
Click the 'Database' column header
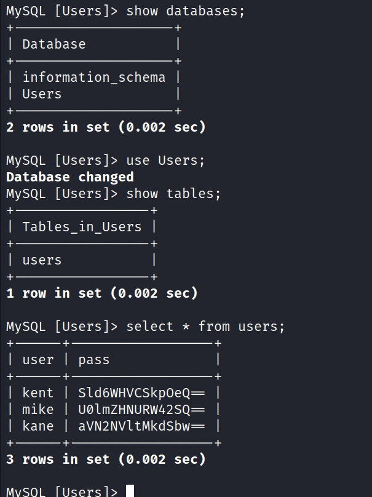(x=54, y=44)
